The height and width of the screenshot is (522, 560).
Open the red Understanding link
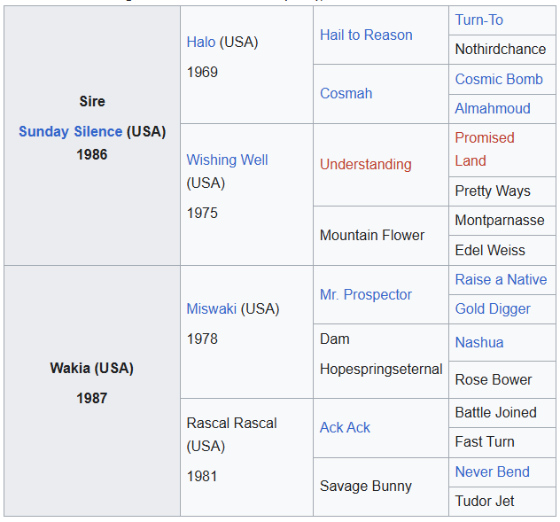tap(366, 164)
